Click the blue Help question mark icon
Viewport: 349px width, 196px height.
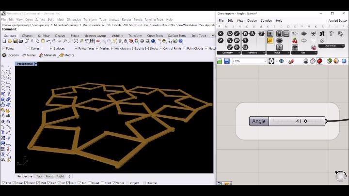[x=181, y=41]
